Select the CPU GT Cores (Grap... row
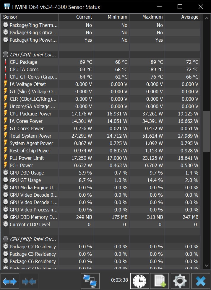 click(x=33, y=77)
